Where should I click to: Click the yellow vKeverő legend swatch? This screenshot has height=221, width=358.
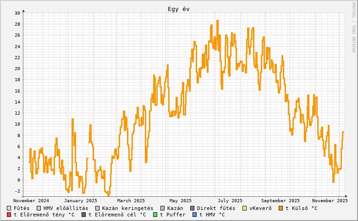[x=244, y=208]
